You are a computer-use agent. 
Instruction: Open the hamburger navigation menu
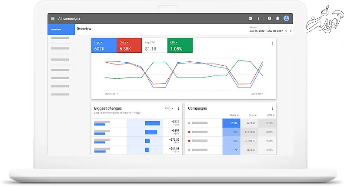pyautogui.click(x=53, y=19)
